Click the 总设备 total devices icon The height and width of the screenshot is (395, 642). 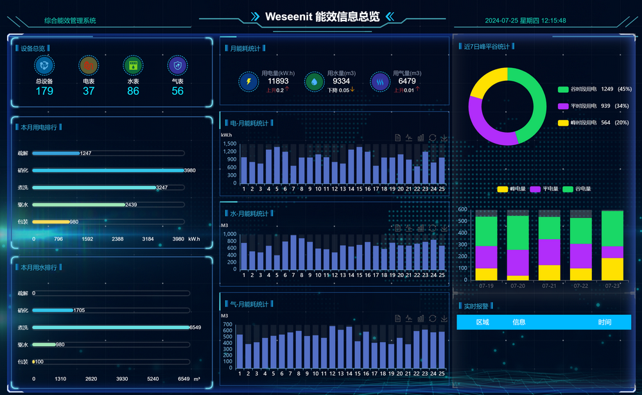pyautogui.click(x=44, y=65)
